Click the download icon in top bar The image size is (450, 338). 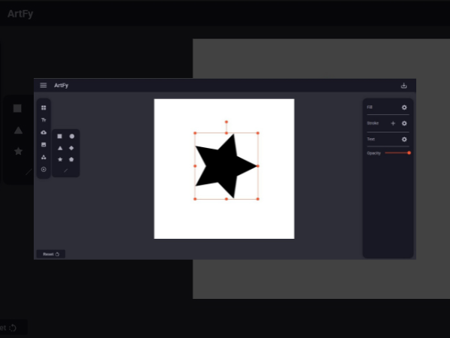[404, 86]
